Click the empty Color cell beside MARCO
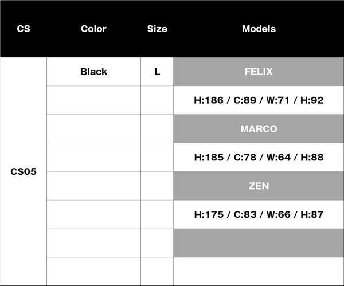344x286 pixels. point(93,129)
